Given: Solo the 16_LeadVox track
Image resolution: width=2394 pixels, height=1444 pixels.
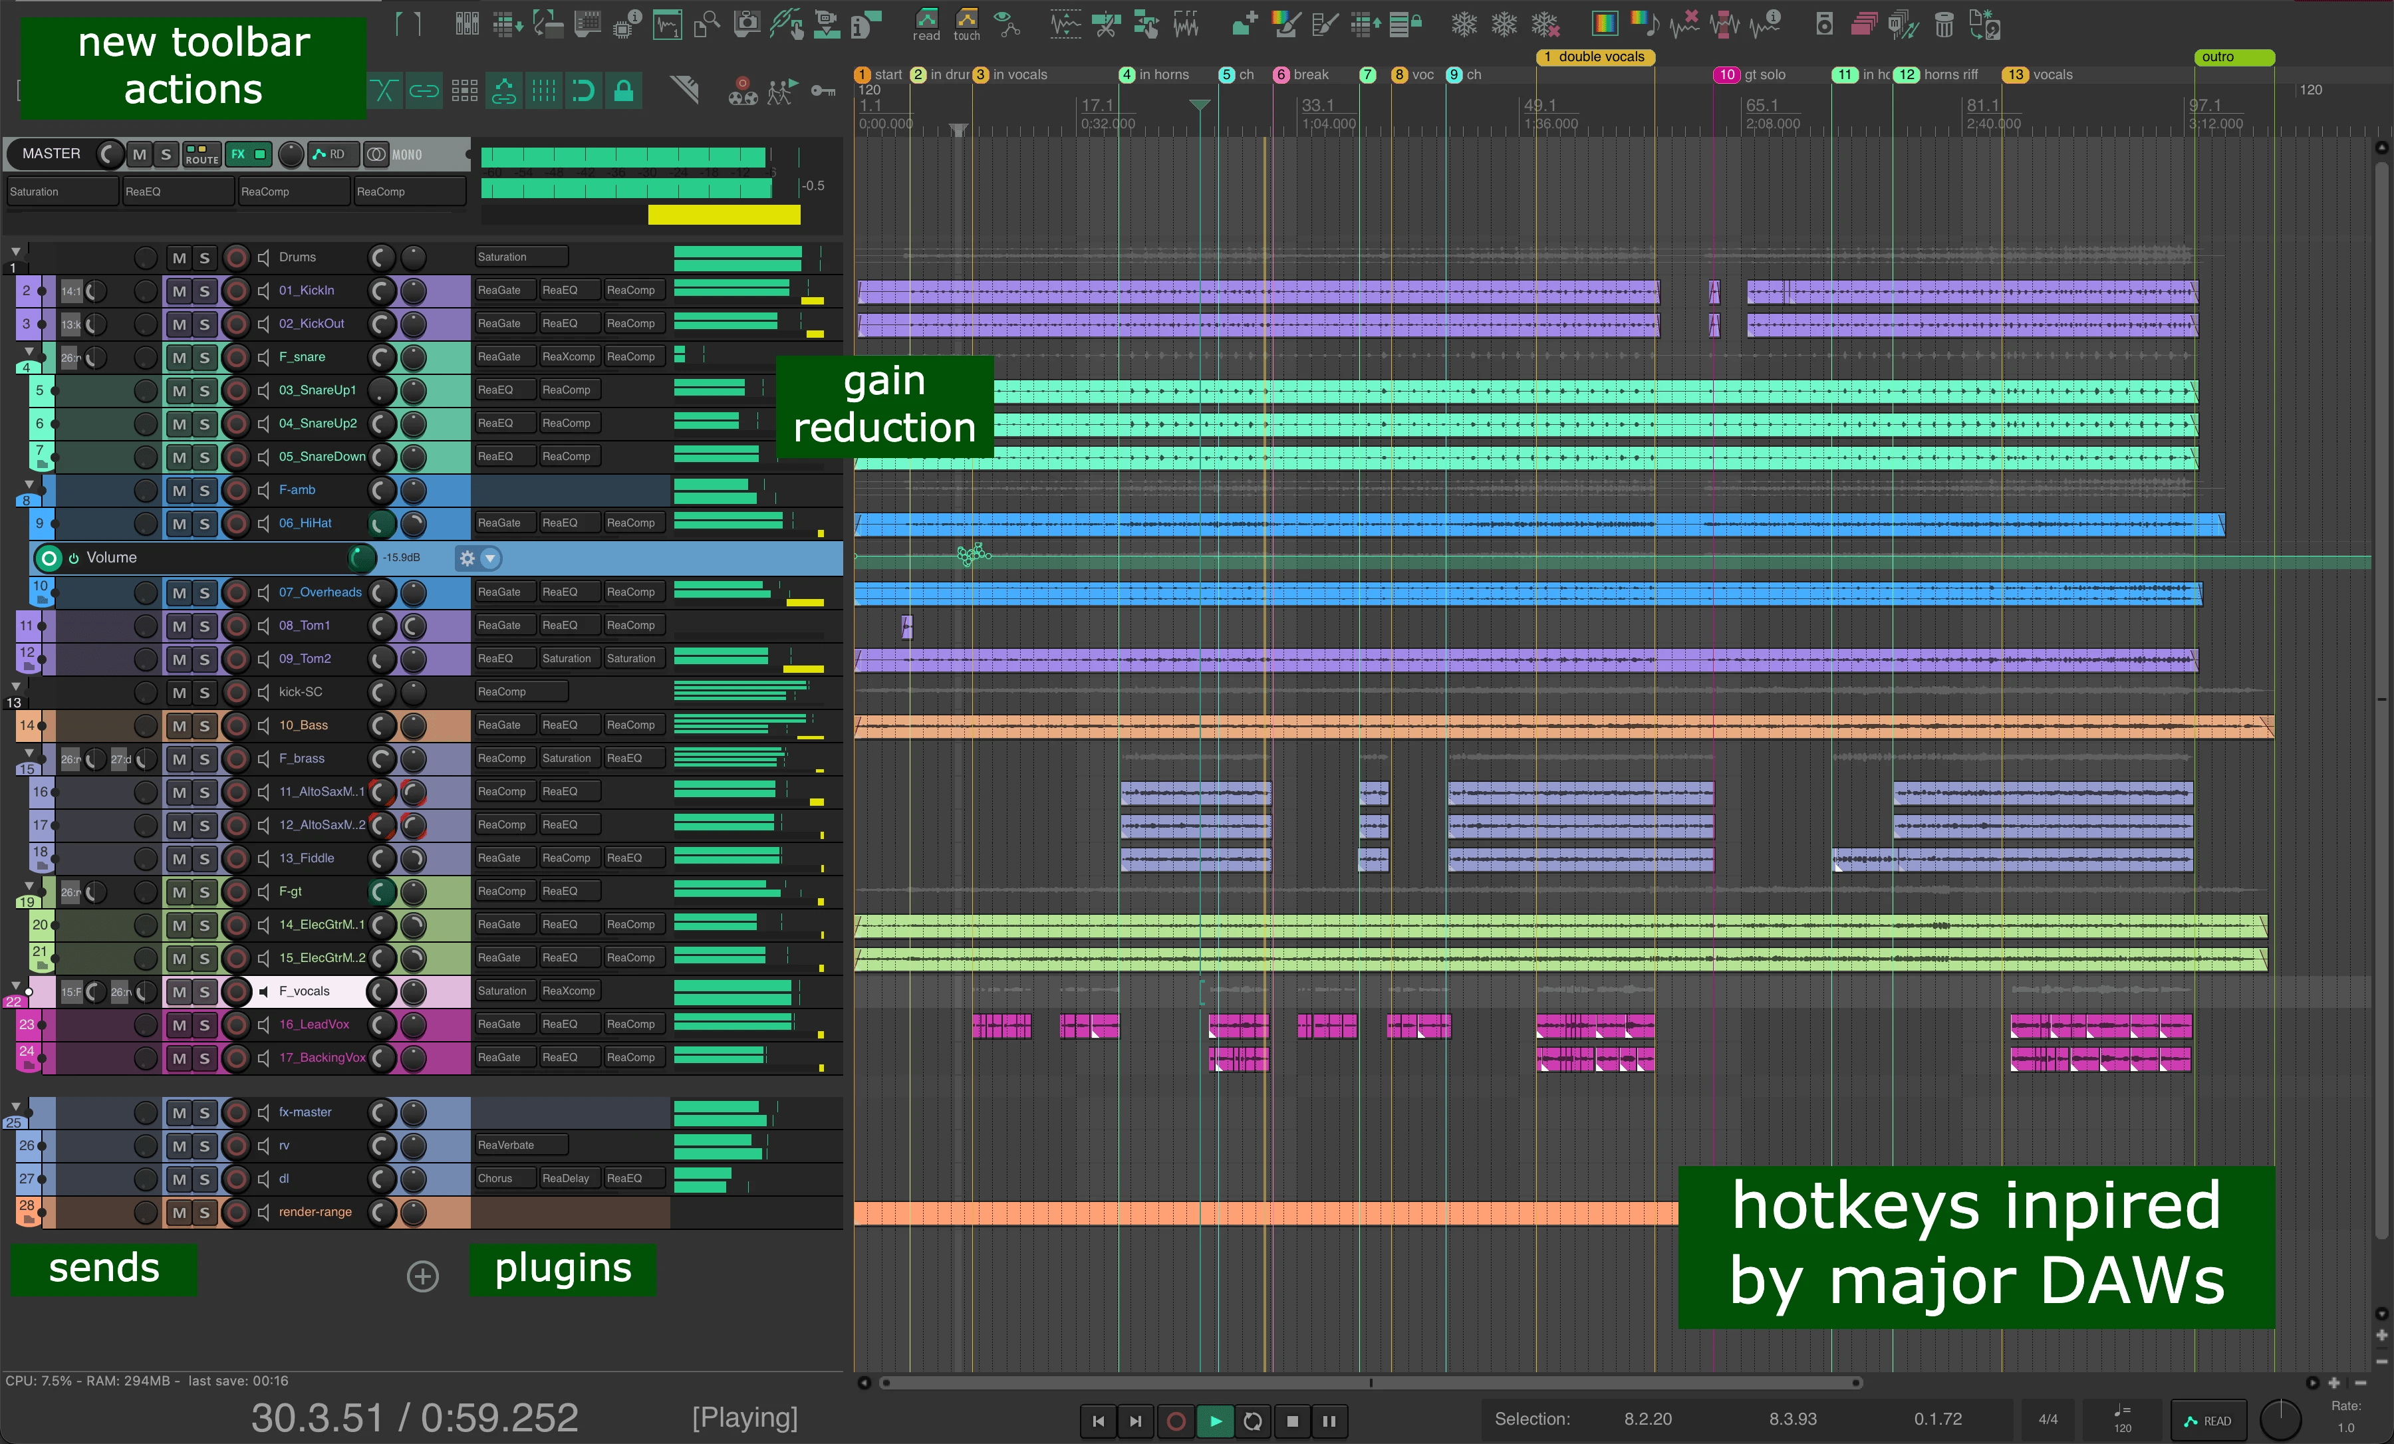Looking at the screenshot, I should click(x=204, y=1024).
